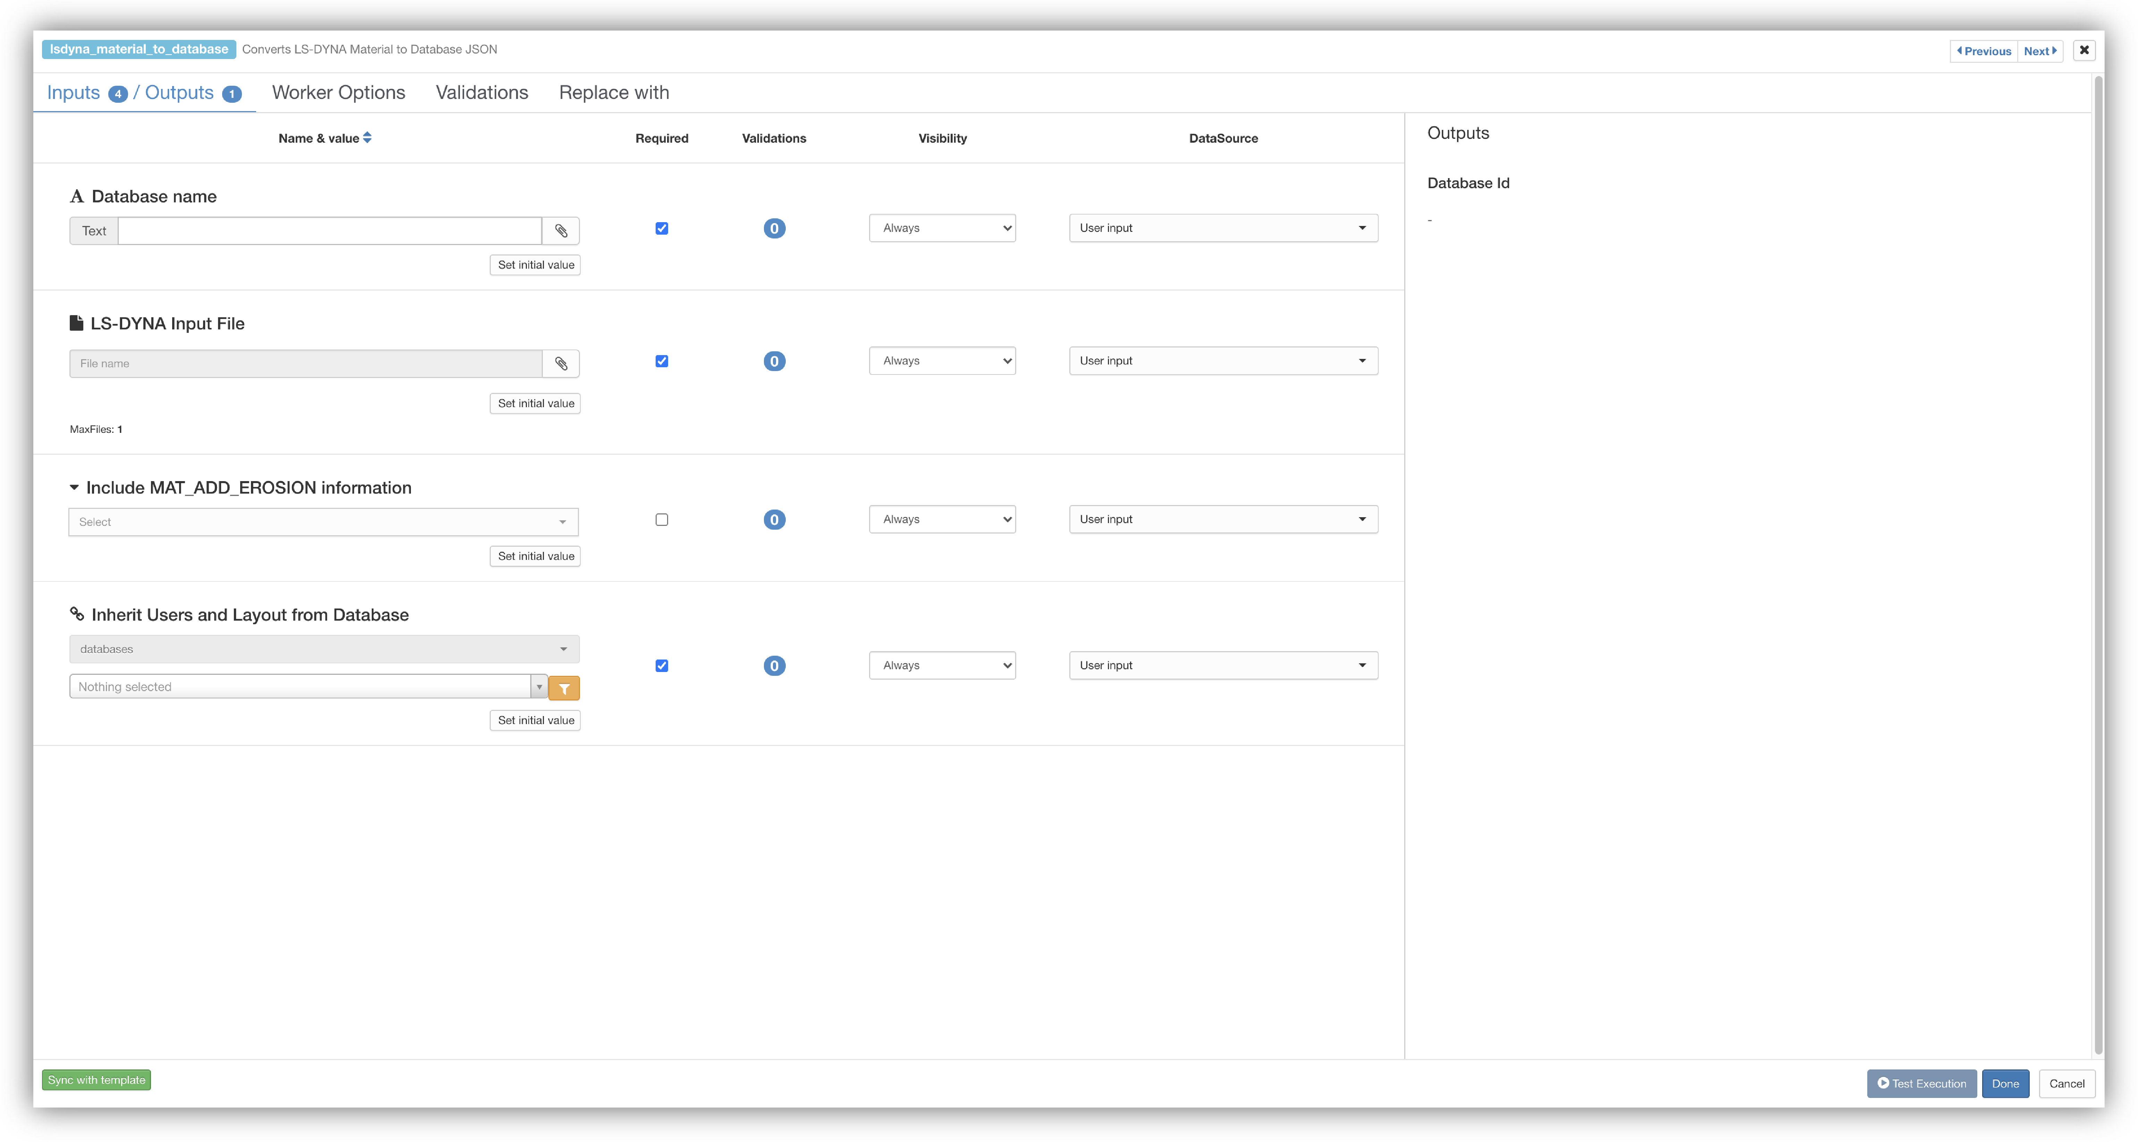
Task: Click the dialog's vertical scrollbar
Action: click(2098, 564)
